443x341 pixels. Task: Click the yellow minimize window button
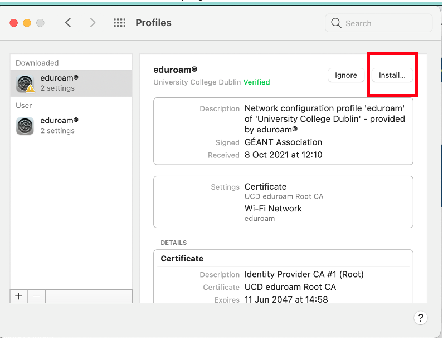click(27, 23)
